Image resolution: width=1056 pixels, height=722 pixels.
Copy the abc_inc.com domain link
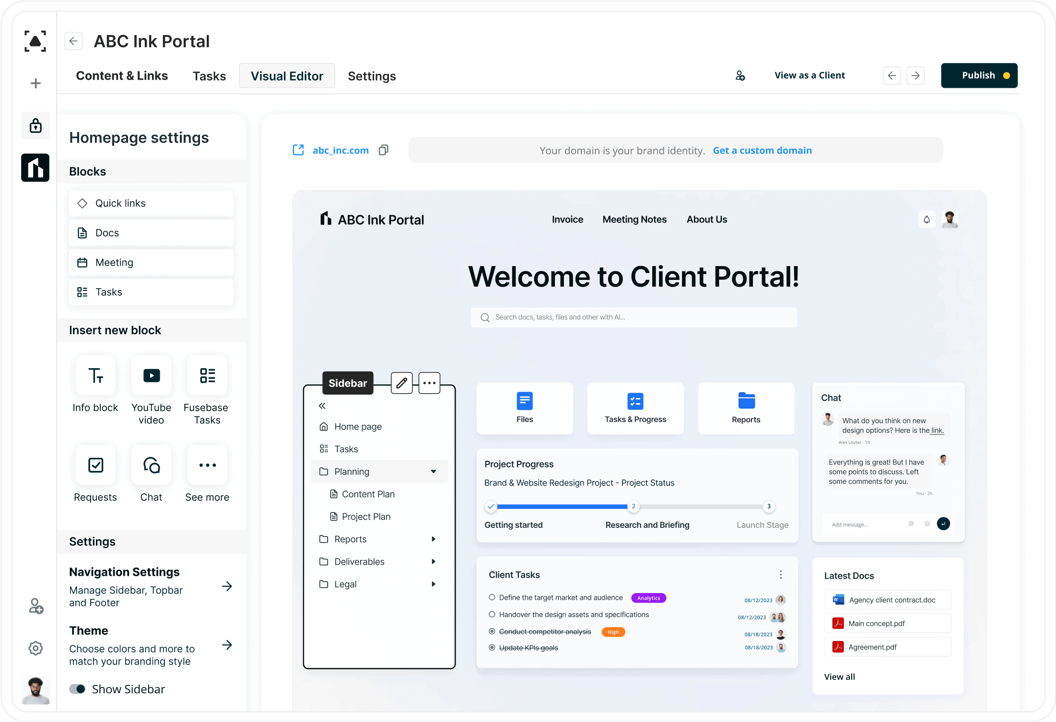(383, 150)
